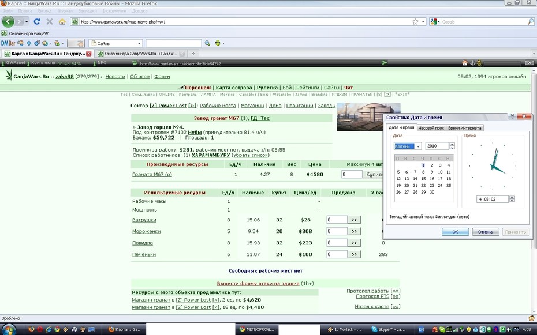
Task: Open the zaka88 profile link
Action: click(65, 77)
